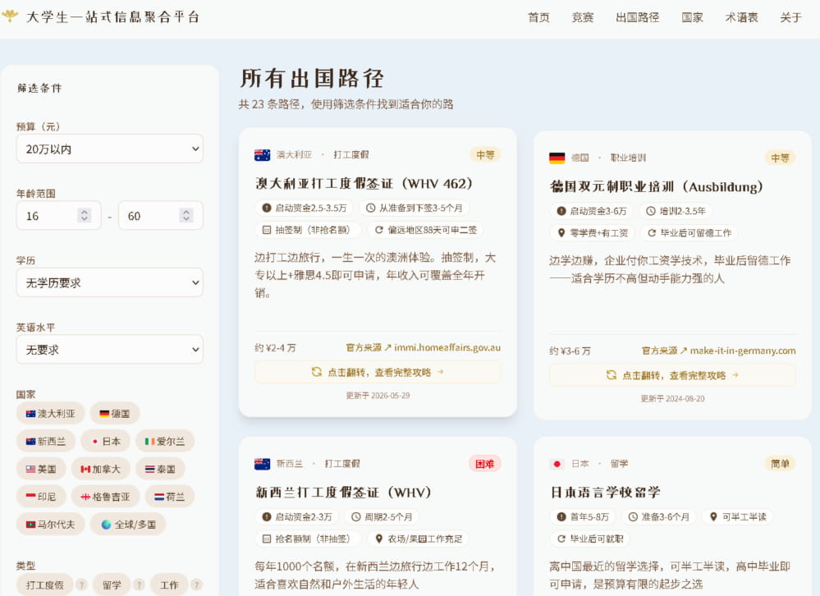Toggle the 澳大利亚 country filter chip
The width and height of the screenshot is (820, 596).
pyautogui.click(x=51, y=414)
